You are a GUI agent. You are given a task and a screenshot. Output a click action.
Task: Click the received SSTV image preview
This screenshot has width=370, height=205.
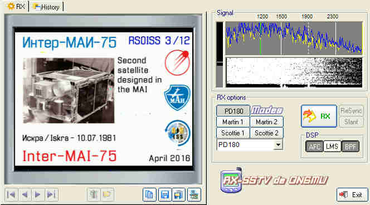[x=104, y=99]
